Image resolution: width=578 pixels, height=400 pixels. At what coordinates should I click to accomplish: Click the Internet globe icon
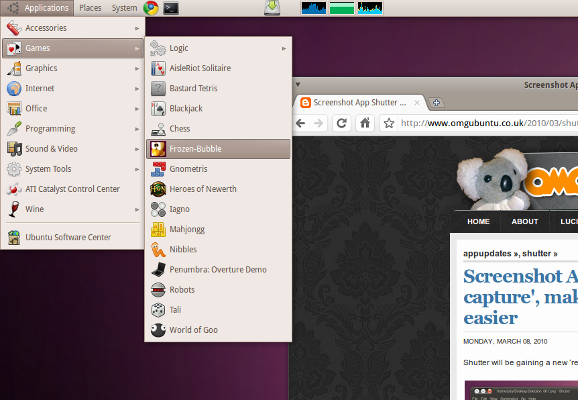(x=14, y=89)
